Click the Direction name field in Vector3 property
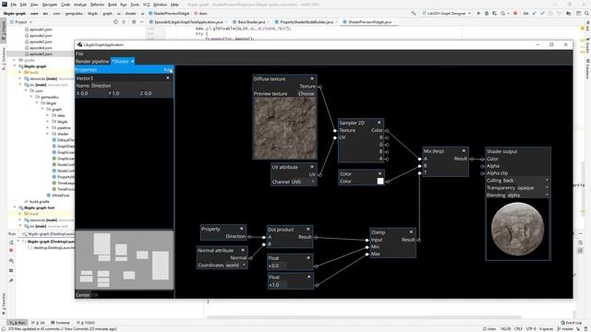This screenshot has height=332, width=591. [x=124, y=86]
